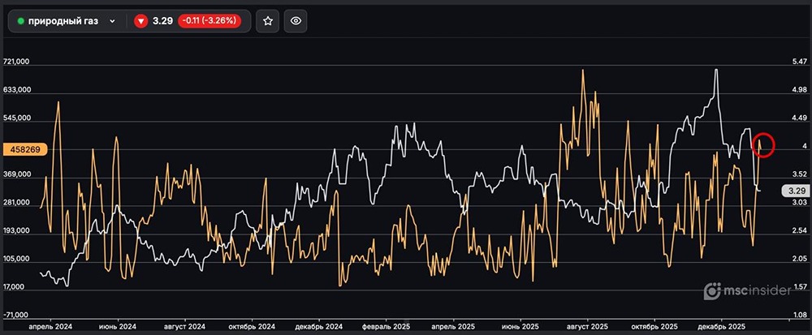Select the природный газ instrument label
This screenshot has height=335, width=812.
tap(63, 22)
